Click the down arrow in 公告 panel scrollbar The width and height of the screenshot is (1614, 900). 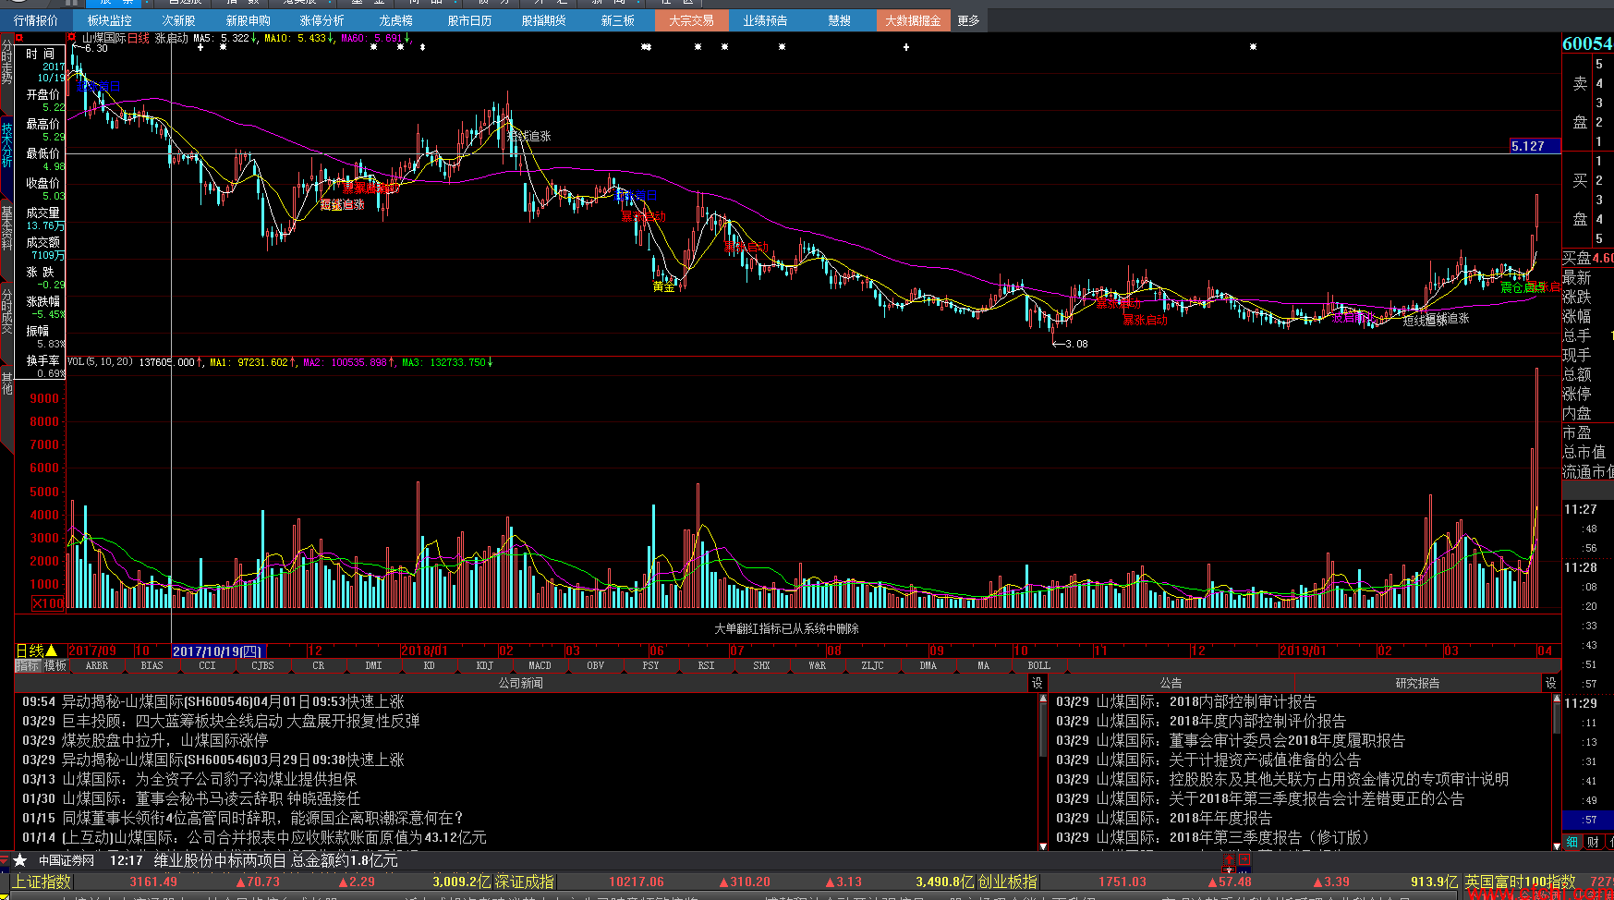pyautogui.click(x=1557, y=845)
